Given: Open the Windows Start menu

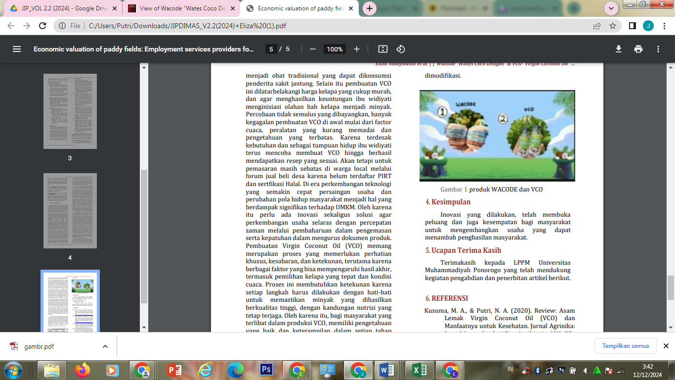Looking at the screenshot, I should pyautogui.click(x=13, y=370).
